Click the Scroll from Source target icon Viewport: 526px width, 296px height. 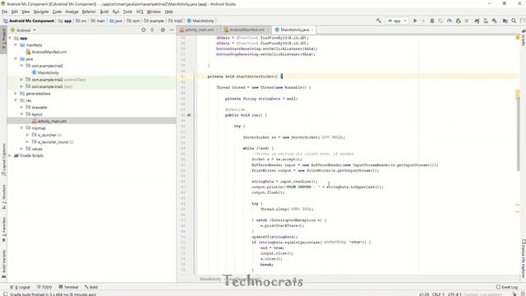[144, 30]
